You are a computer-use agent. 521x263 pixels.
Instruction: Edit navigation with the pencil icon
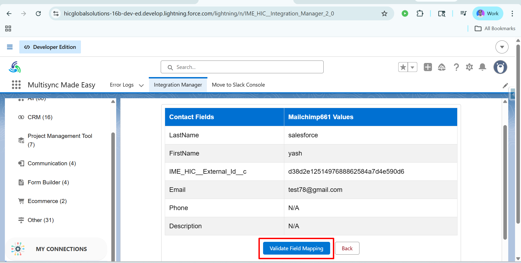505,85
